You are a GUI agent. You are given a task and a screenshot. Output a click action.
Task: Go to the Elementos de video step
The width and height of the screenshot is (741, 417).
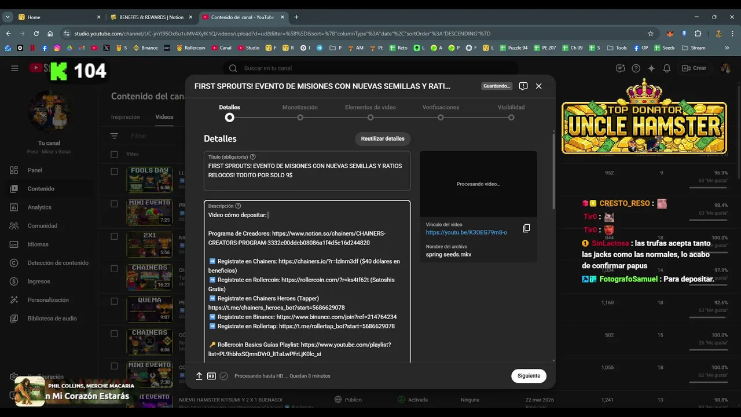pyautogui.click(x=370, y=112)
